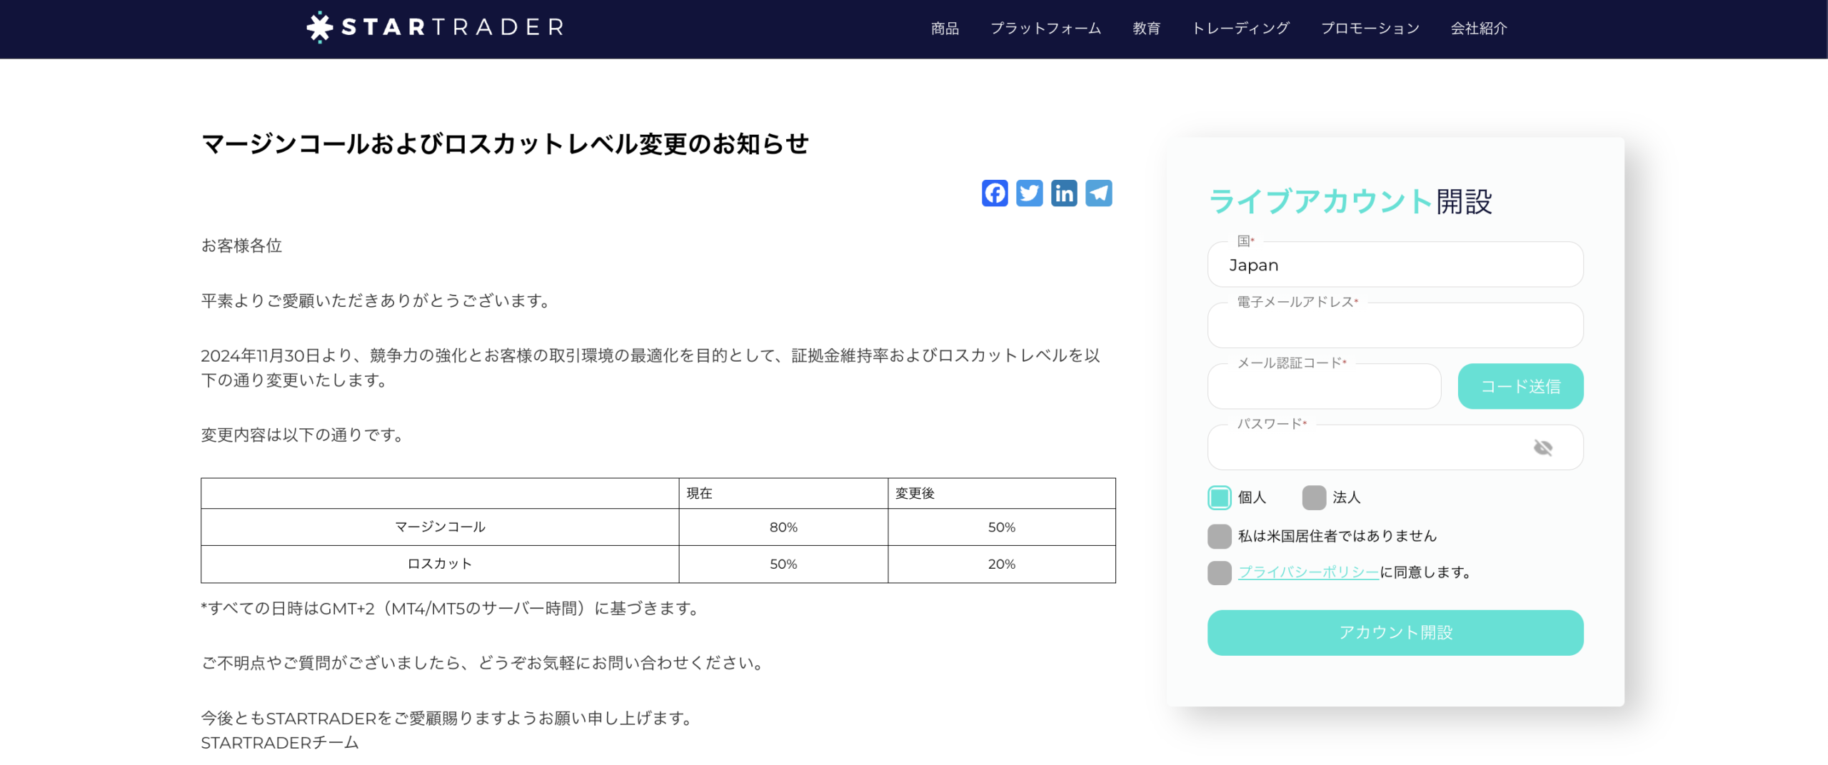
Task: Select the 法人 account type checkbox
Action: 1314,497
